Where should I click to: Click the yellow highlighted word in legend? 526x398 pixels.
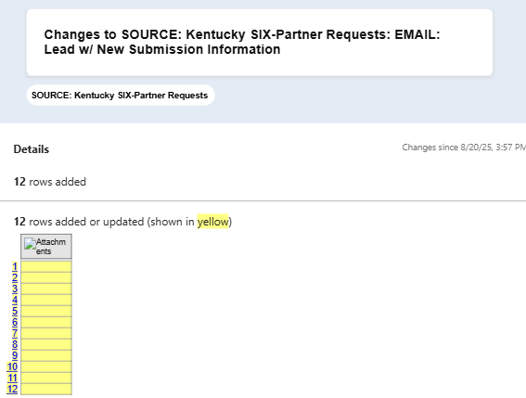coord(212,222)
